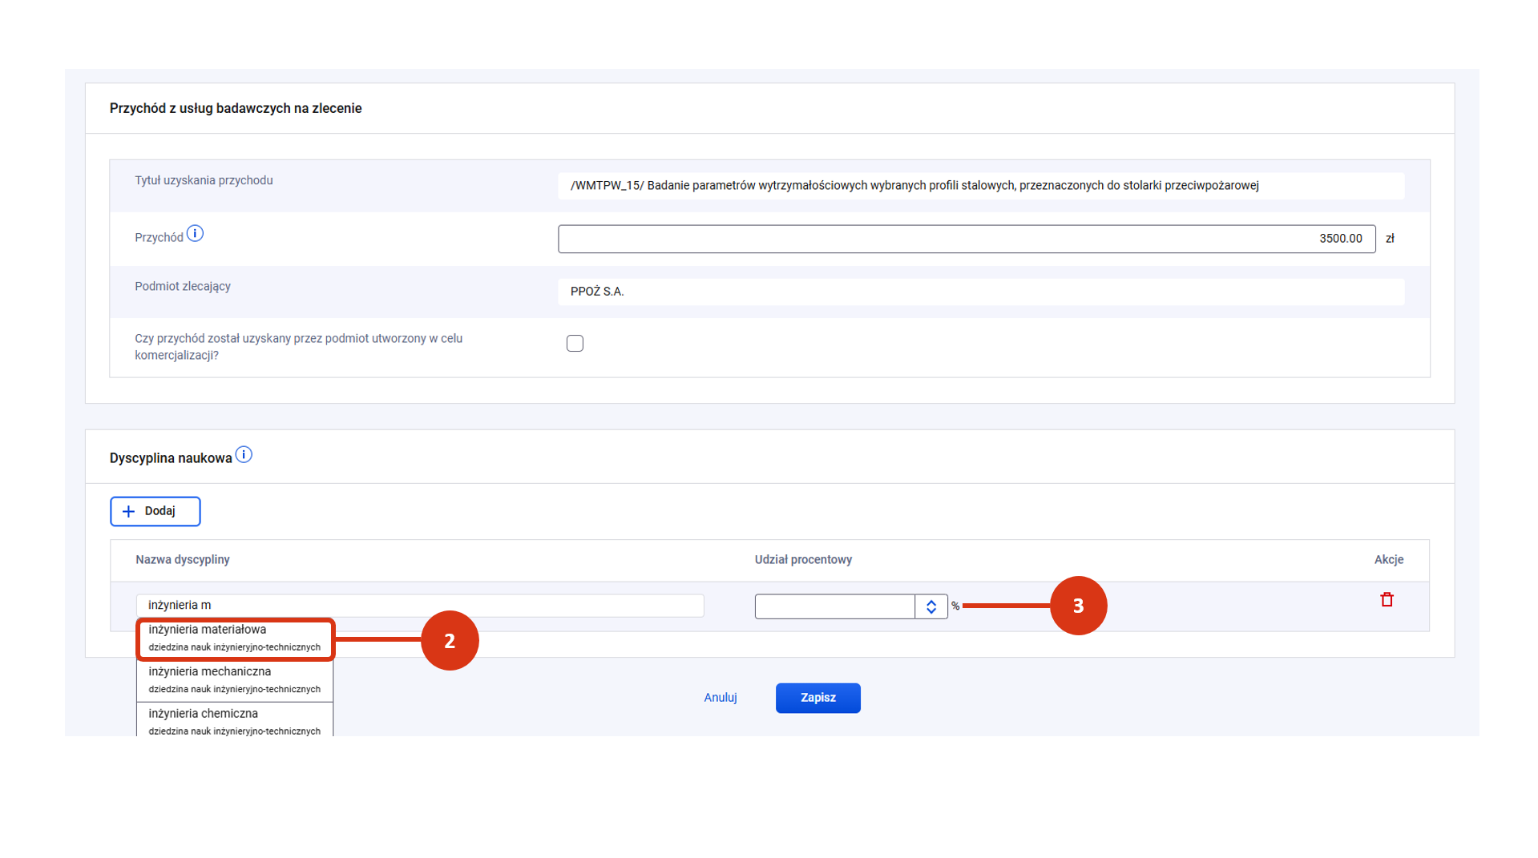
Task: Increase percentage share with the up arrow
Action: coord(931,602)
